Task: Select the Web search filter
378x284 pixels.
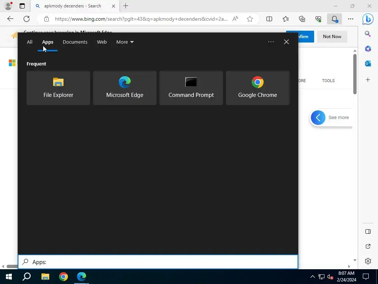Action: [x=102, y=42]
